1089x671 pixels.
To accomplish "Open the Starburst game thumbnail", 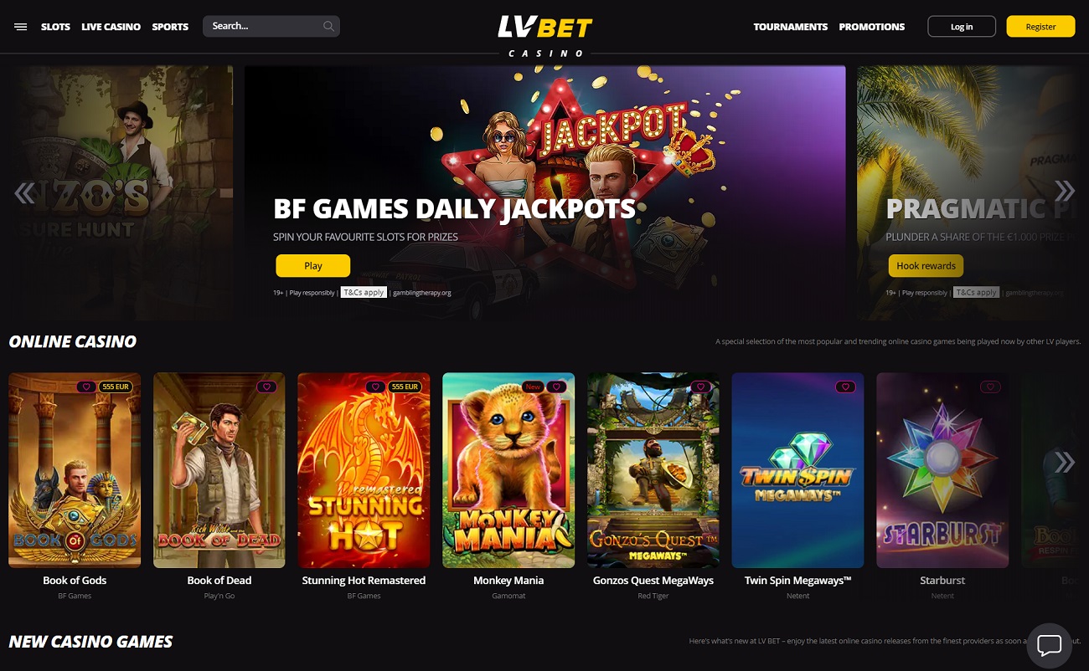I will 942,470.
